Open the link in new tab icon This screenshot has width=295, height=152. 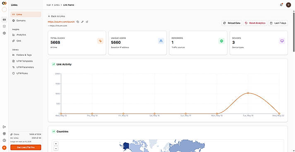(87, 22)
